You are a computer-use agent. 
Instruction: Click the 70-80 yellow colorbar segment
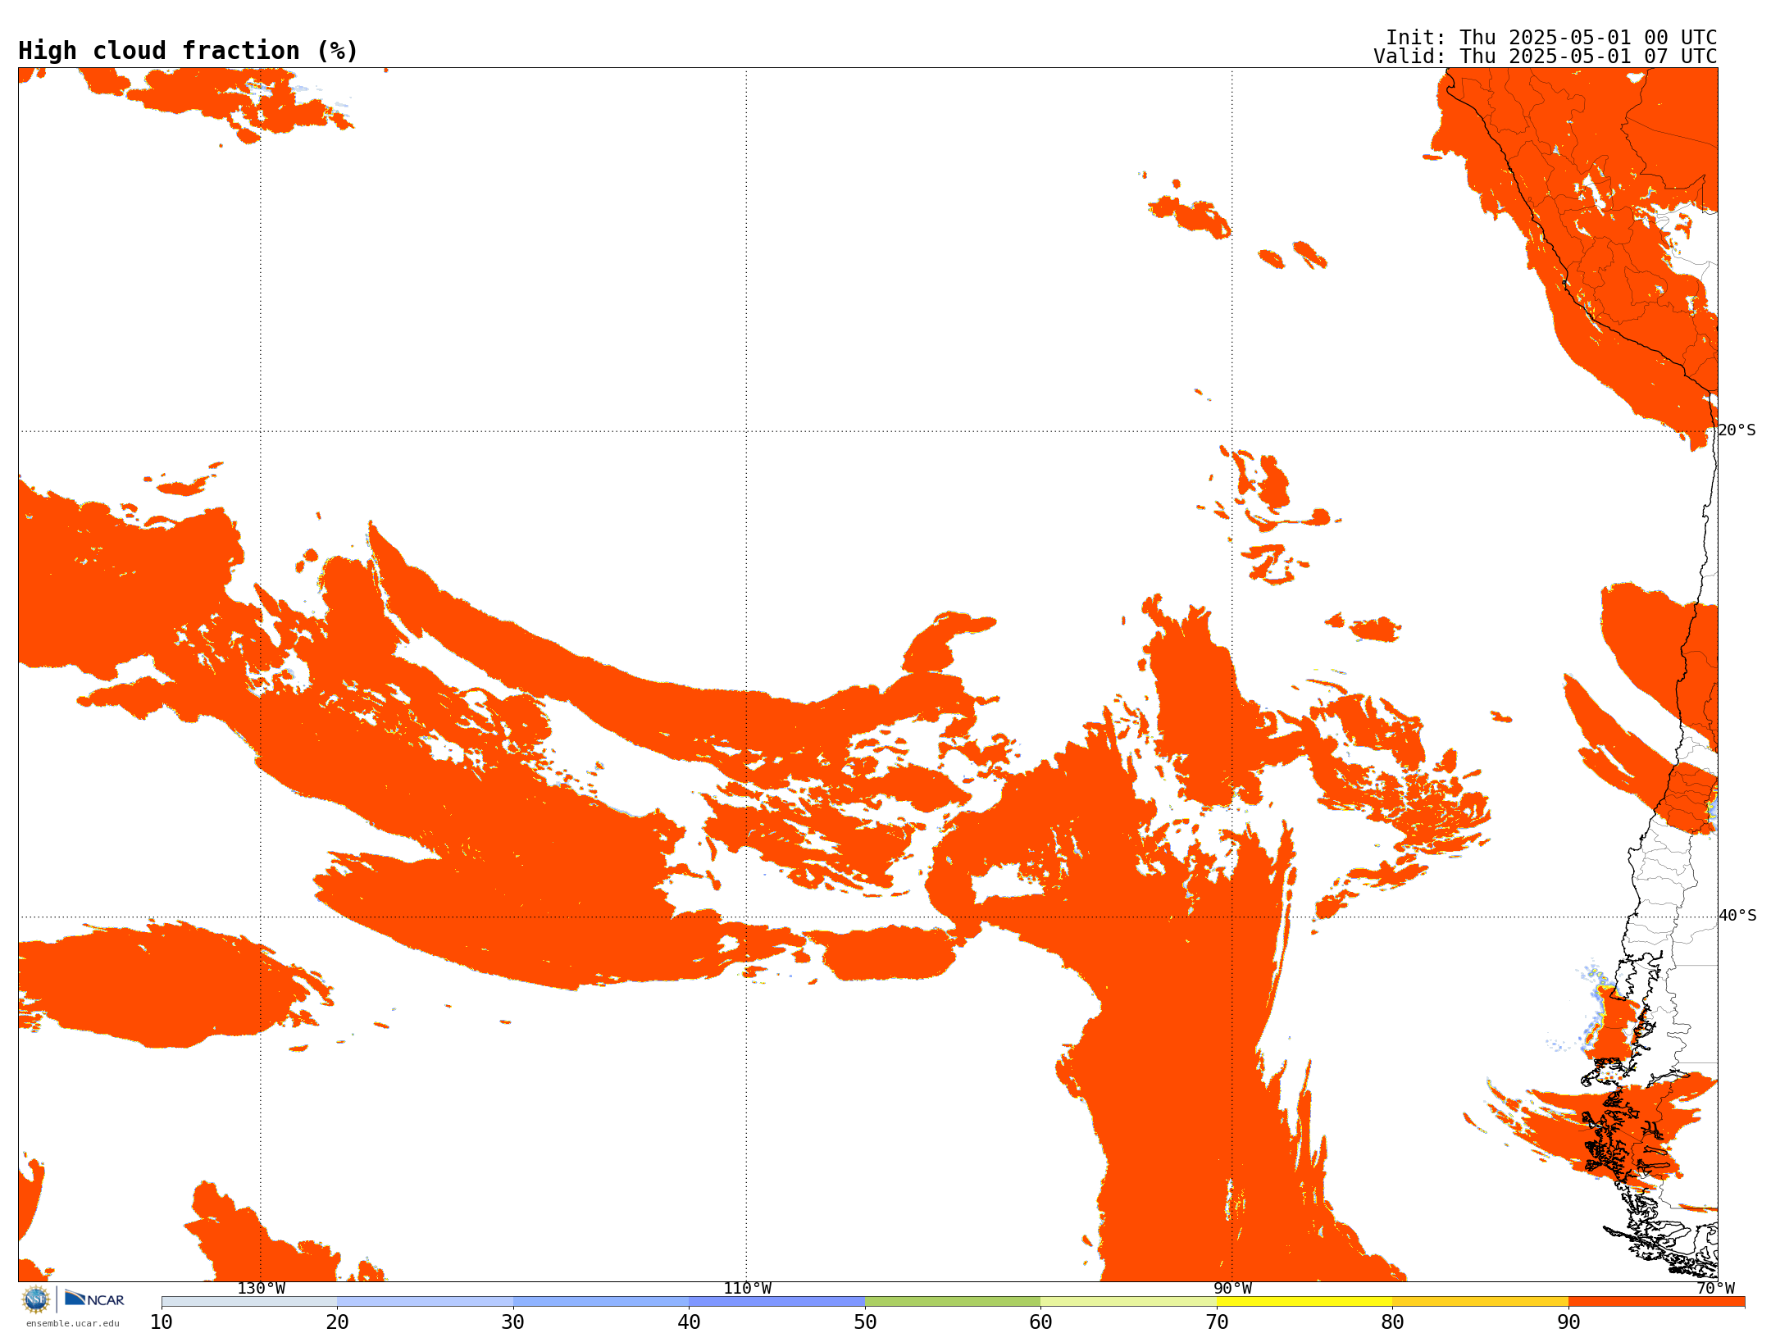pos(1304,1302)
